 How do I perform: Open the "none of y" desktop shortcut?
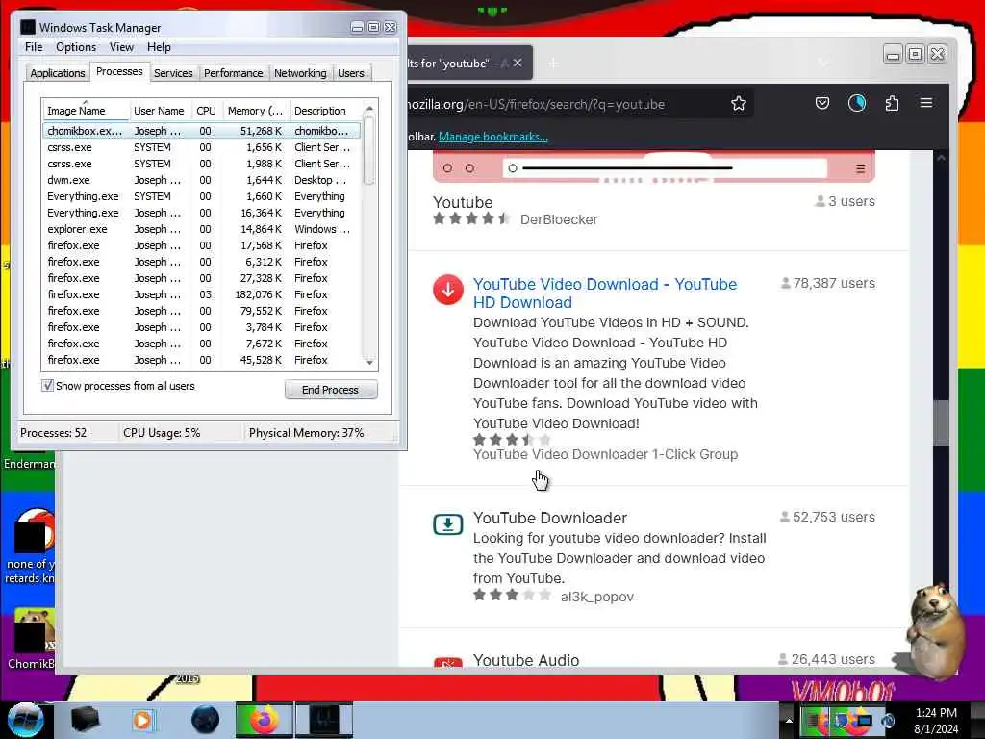click(32, 546)
